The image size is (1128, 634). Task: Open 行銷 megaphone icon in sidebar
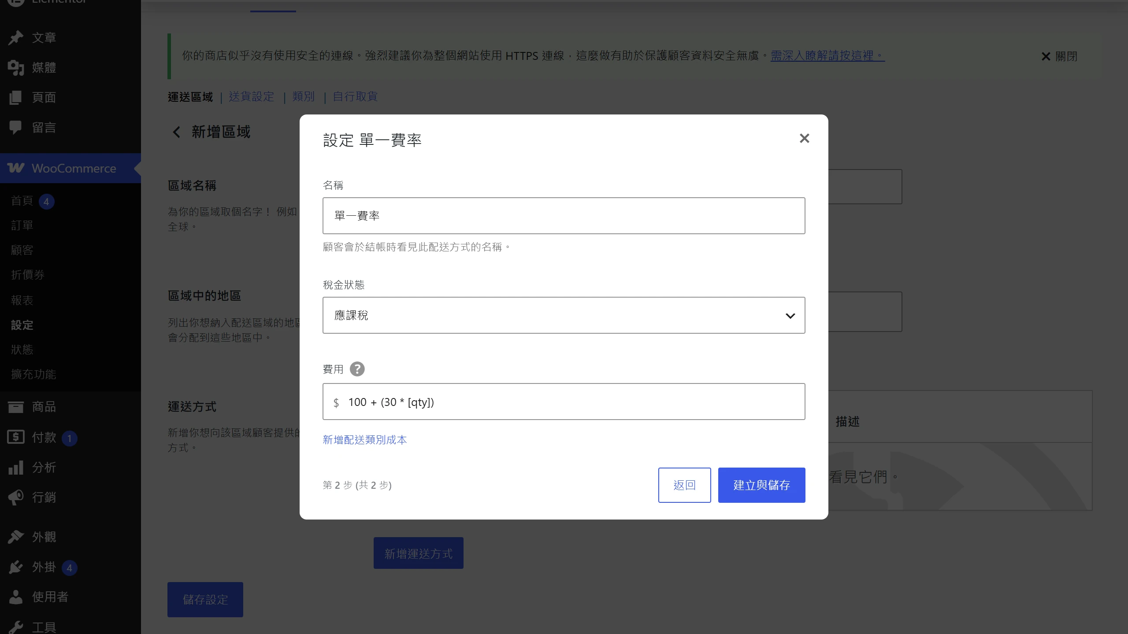(x=16, y=497)
